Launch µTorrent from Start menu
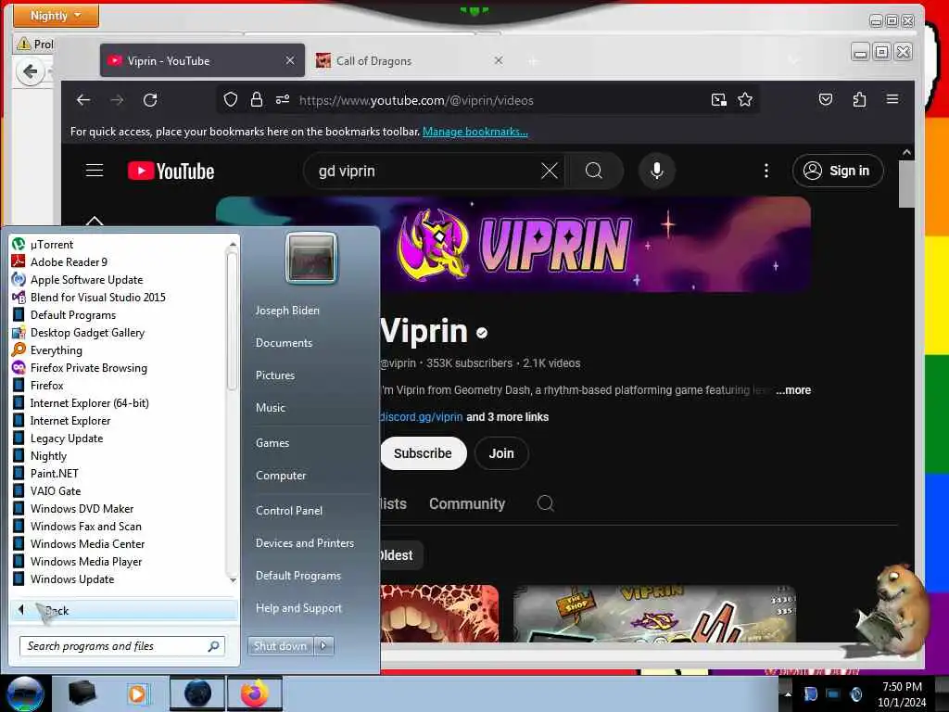 tap(52, 245)
